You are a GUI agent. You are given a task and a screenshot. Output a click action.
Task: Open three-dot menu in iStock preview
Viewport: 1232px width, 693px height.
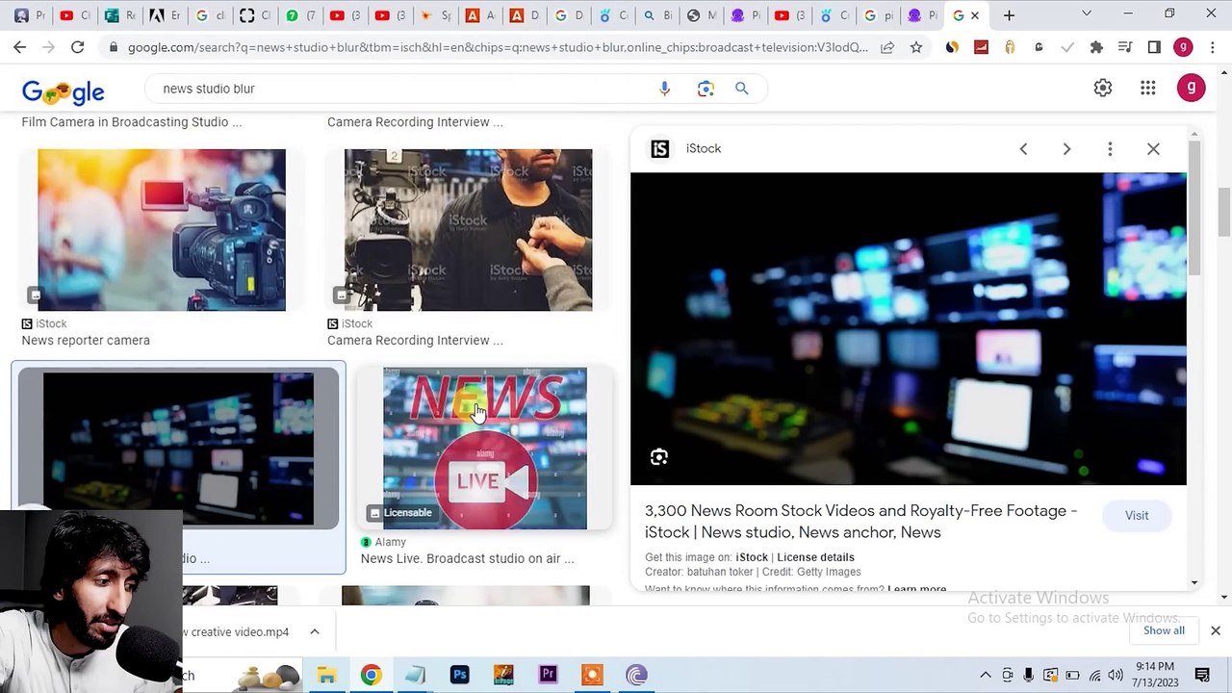1110,149
